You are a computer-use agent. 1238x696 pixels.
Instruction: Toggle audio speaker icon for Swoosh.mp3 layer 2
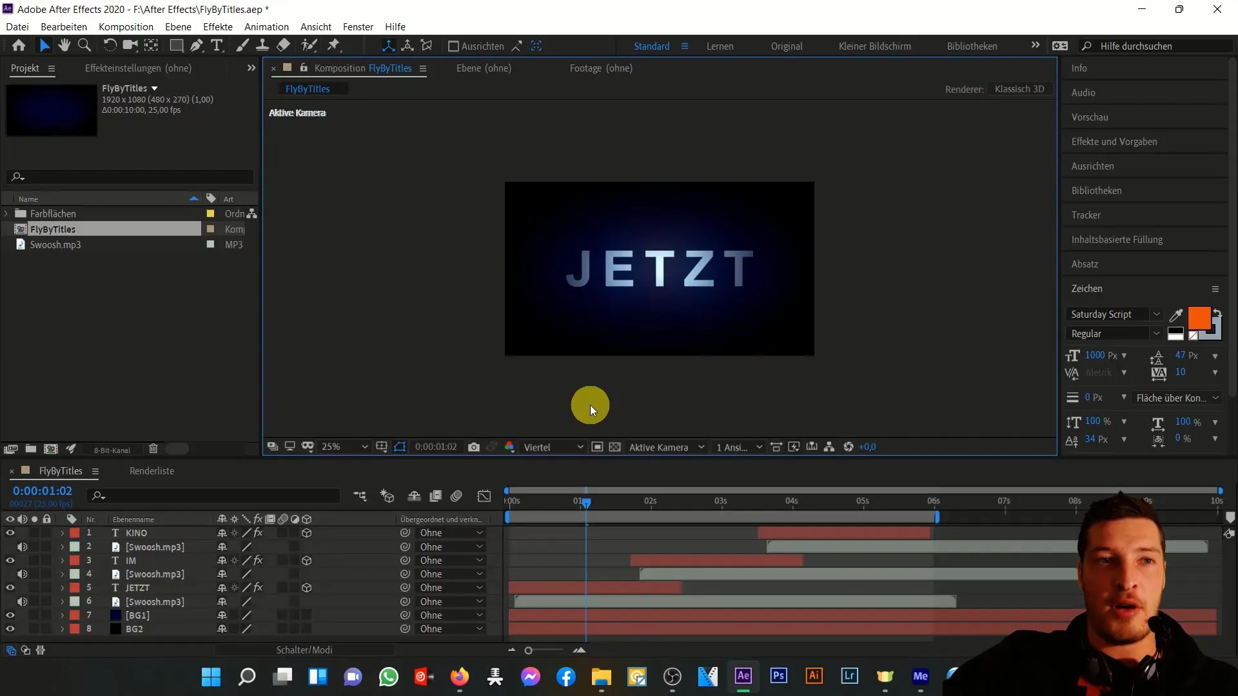click(23, 546)
